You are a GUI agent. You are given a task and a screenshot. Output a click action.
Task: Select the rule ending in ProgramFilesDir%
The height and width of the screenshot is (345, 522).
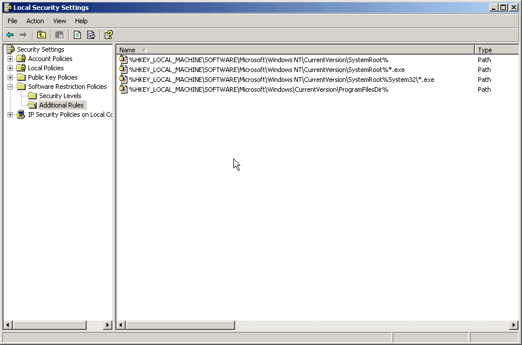[258, 89]
